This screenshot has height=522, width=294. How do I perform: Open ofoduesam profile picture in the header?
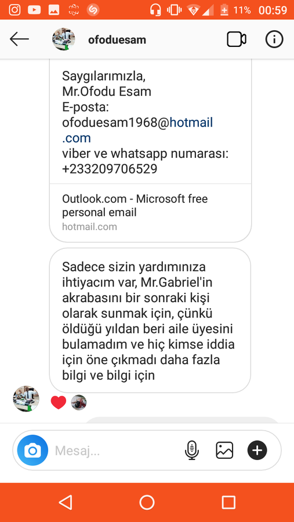click(64, 39)
